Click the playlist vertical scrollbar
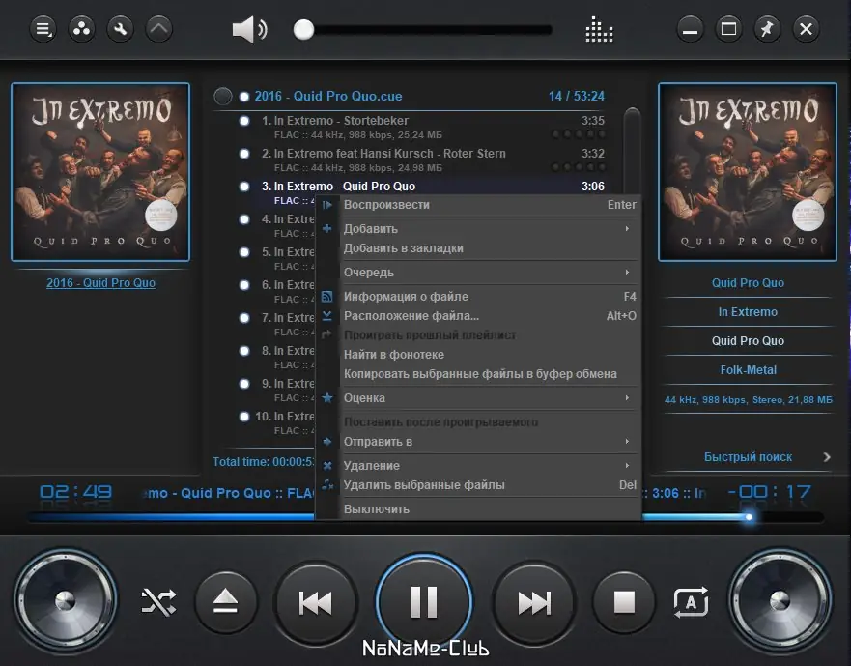 (632, 152)
